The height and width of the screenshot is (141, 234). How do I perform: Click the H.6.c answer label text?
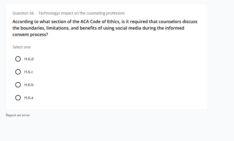tap(28, 72)
